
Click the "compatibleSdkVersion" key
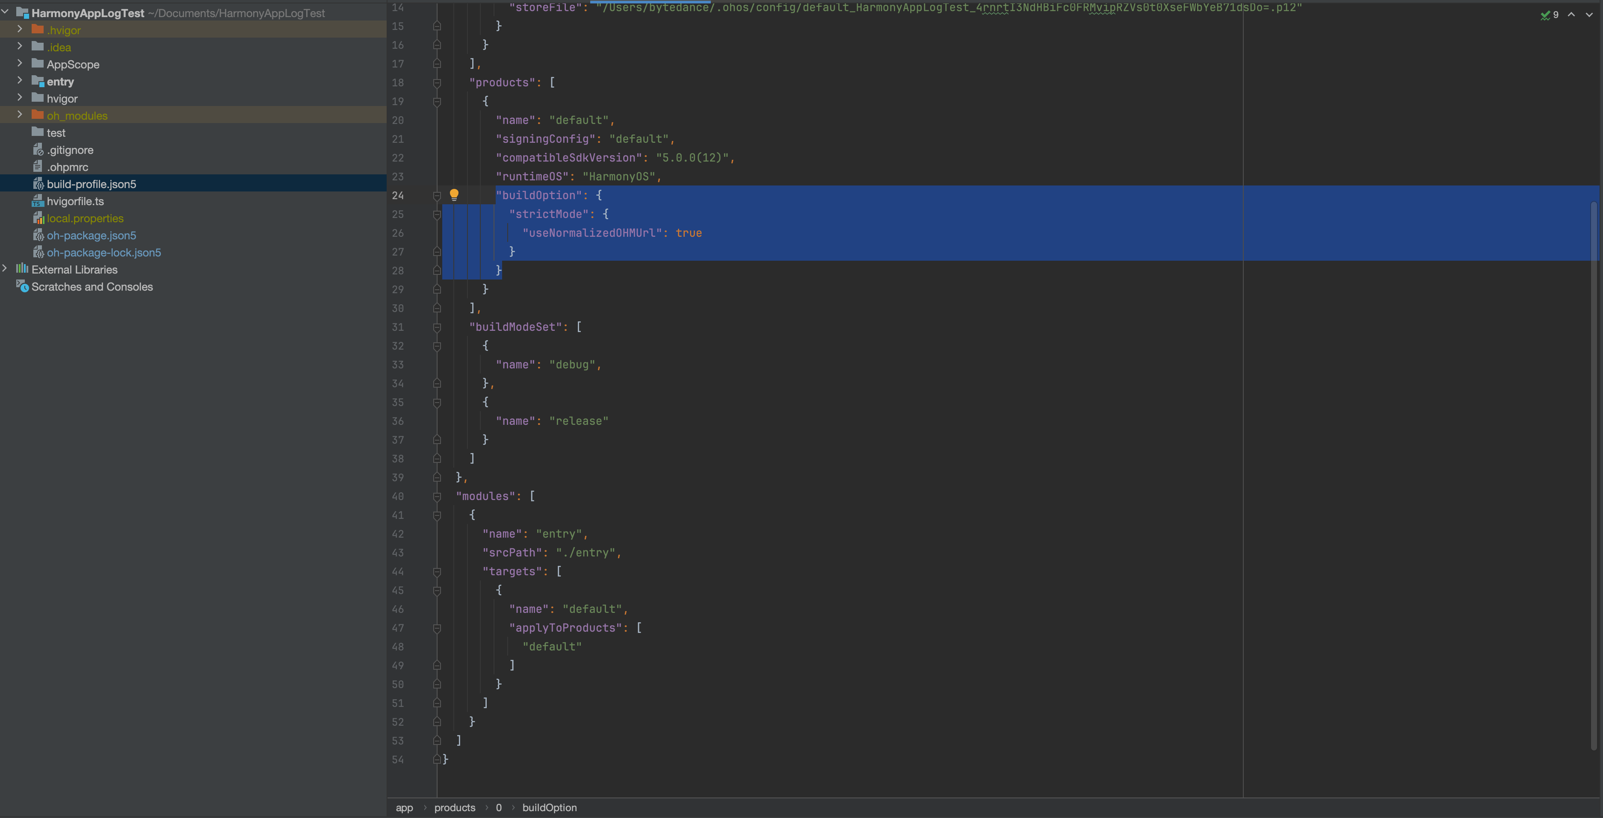point(569,157)
